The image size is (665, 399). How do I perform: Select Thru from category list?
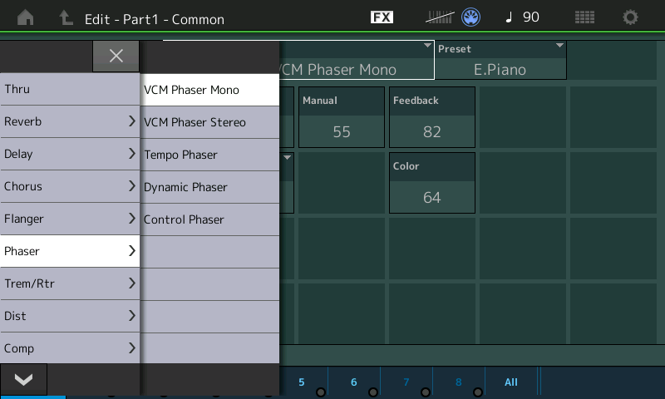pyautogui.click(x=70, y=89)
